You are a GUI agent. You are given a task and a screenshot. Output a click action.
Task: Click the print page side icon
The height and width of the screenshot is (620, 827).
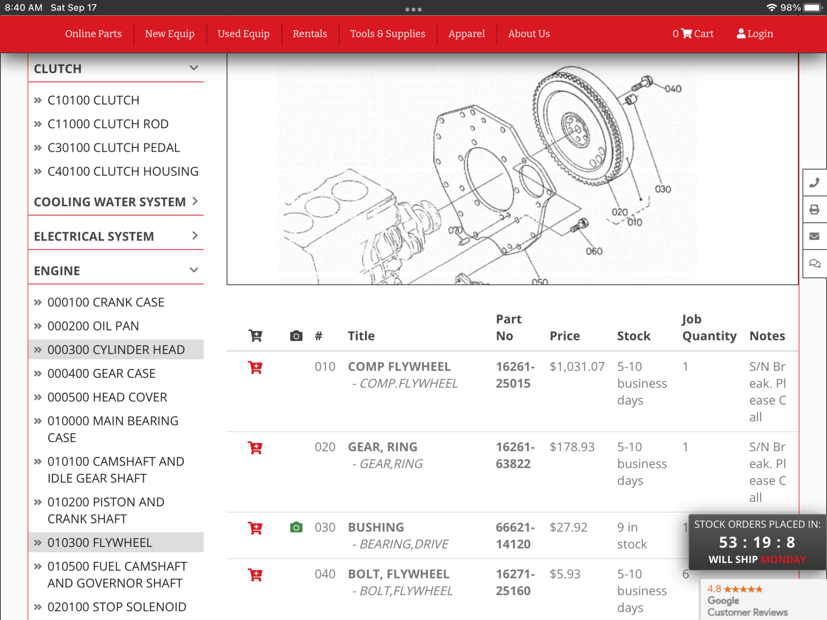coord(814,209)
